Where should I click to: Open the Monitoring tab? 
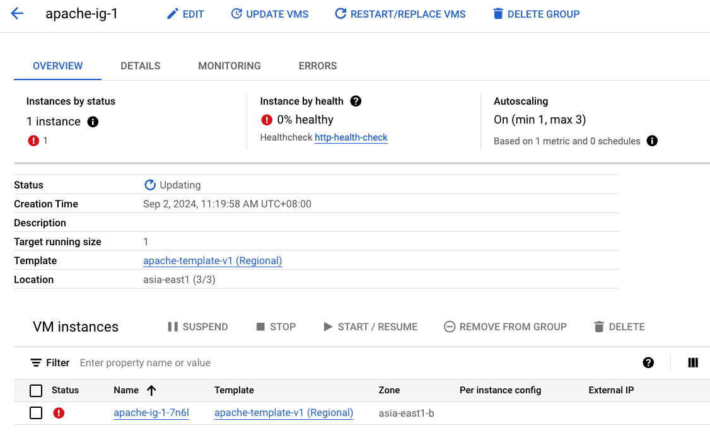point(229,66)
